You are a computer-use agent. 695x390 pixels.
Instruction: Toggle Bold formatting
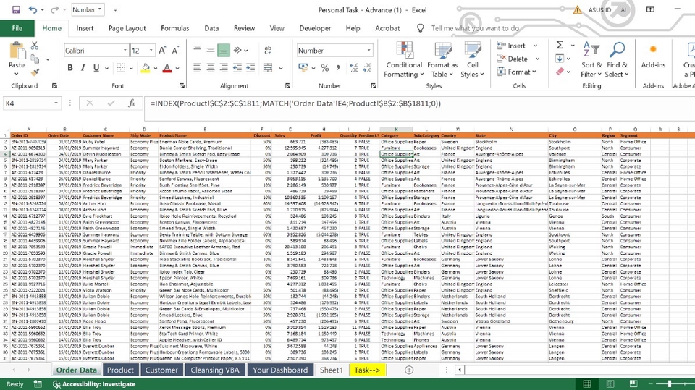(70, 68)
